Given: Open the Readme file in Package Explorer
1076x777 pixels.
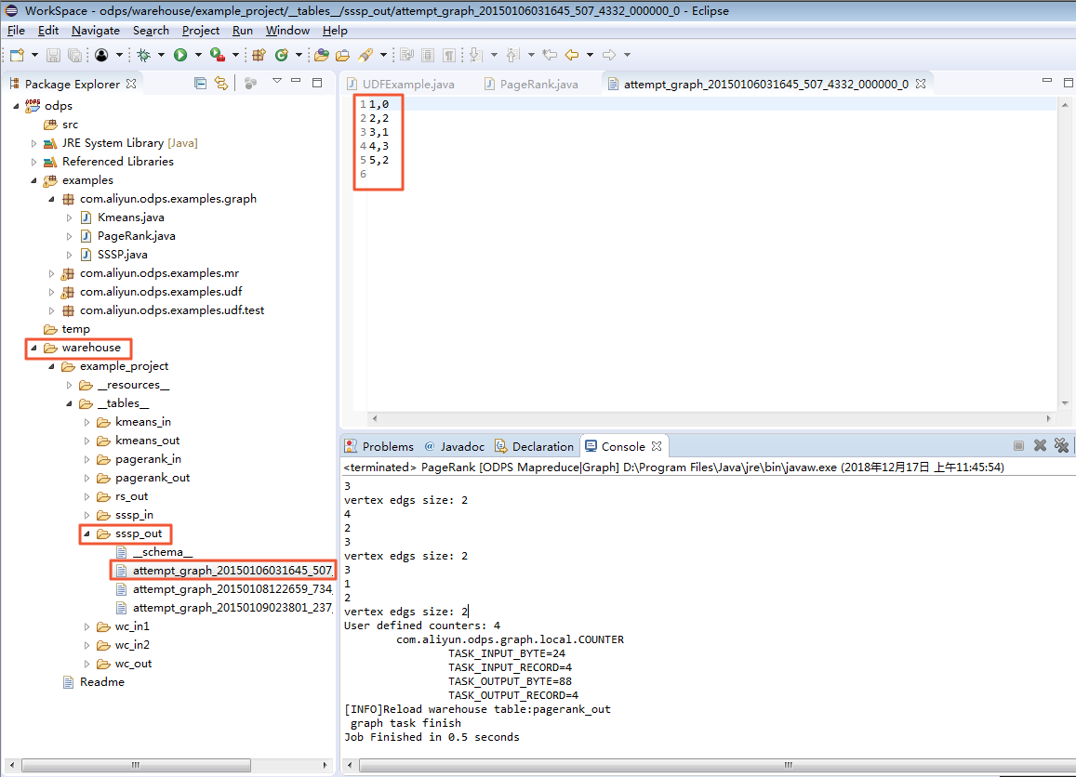Looking at the screenshot, I should 101,682.
